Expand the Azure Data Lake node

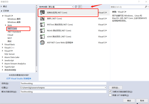click(x=3, y=57)
